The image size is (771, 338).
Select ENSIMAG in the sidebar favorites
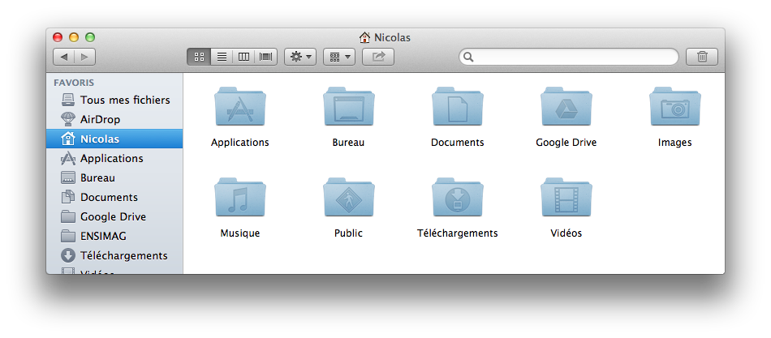(x=103, y=236)
